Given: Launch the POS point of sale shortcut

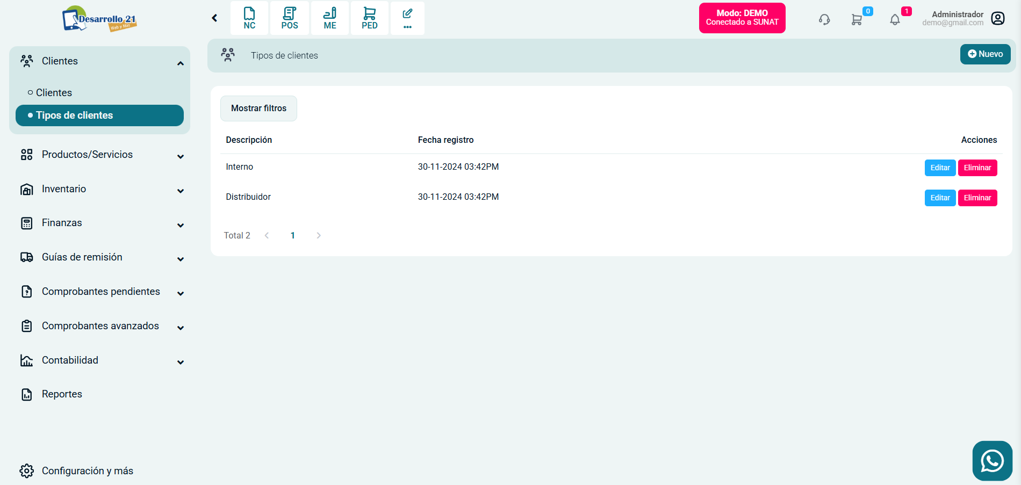Looking at the screenshot, I should 289,18.
